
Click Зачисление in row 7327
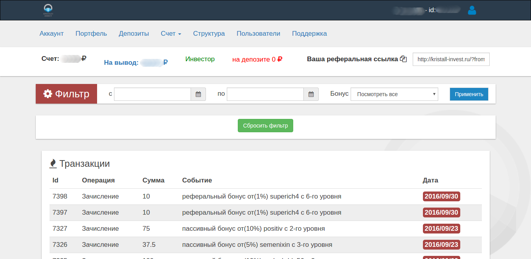pos(100,229)
